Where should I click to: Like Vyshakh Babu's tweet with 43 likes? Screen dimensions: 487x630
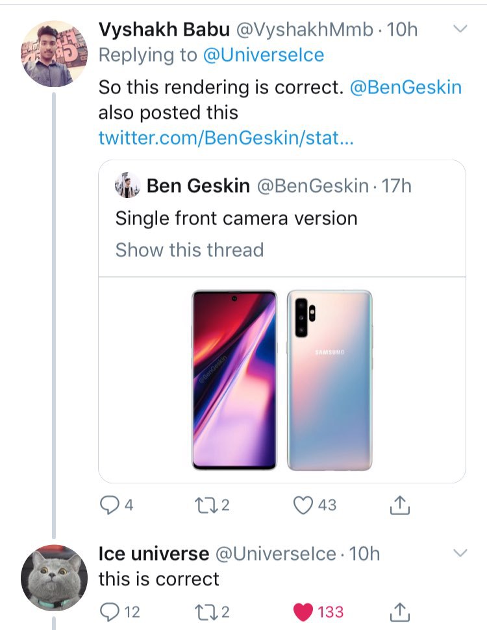point(303,505)
